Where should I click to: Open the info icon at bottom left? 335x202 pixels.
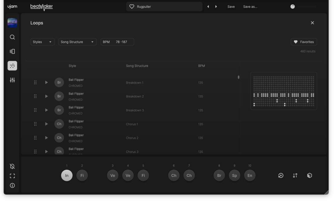[x=12, y=185]
